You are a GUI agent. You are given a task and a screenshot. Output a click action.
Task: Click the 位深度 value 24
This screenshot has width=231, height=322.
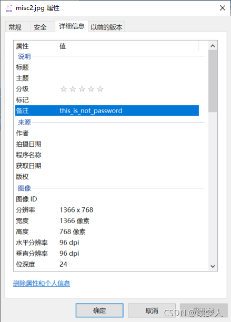[63, 264]
